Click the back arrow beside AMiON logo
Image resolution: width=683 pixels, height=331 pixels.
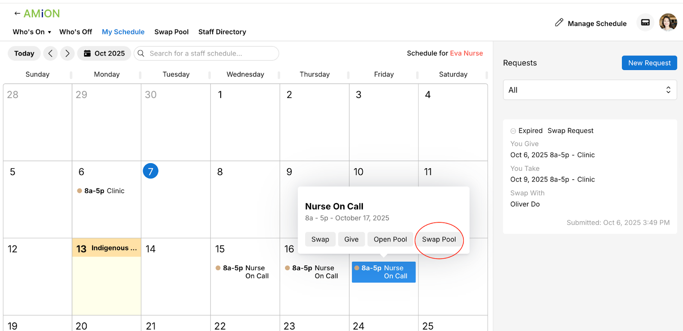click(17, 14)
